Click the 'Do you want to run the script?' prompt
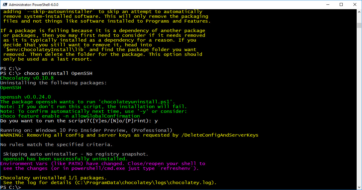 (79, 121)
